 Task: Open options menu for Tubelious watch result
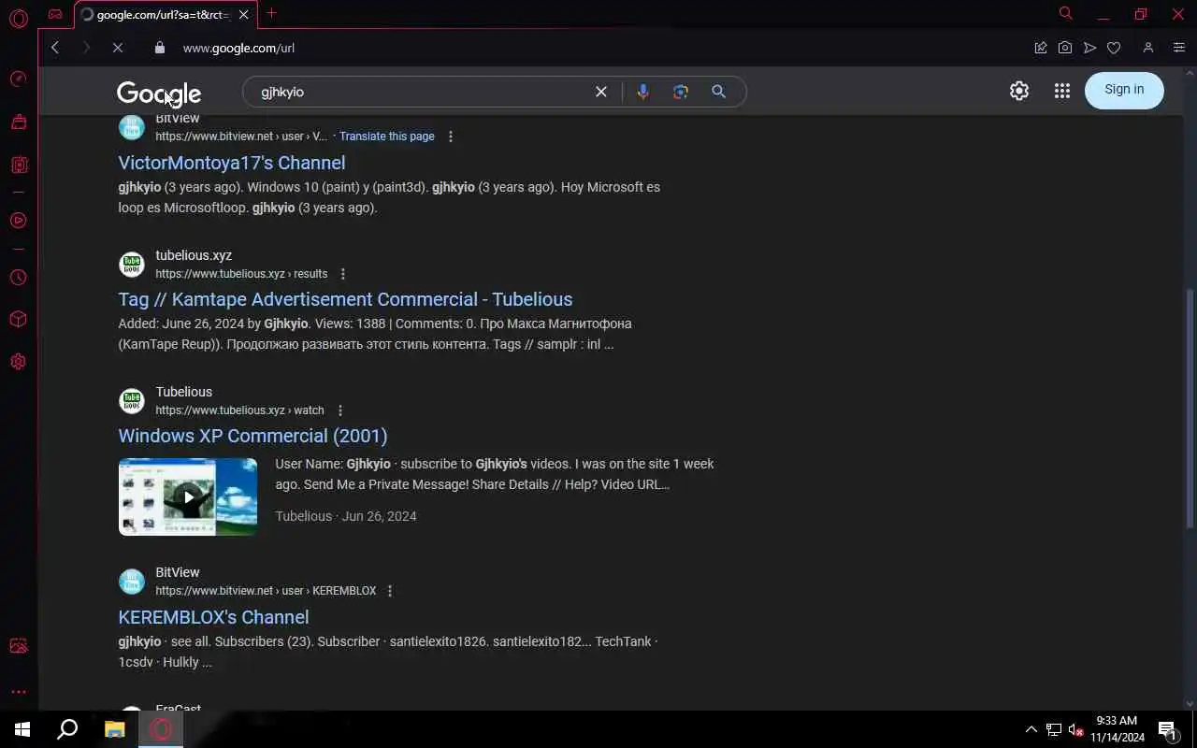coord(340,410)
